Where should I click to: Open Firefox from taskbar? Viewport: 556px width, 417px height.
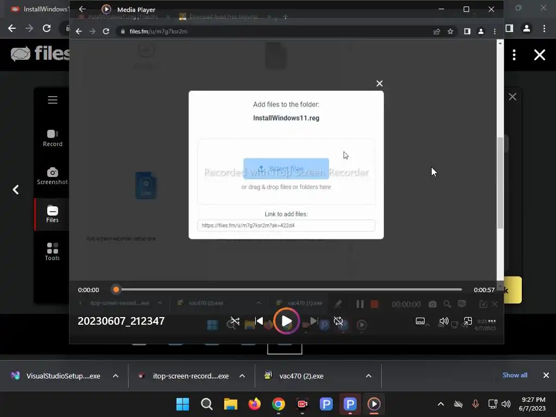coord(255,404)
